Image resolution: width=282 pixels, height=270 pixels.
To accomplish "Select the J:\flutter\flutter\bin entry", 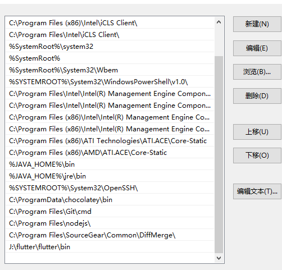I will pos(110,247).
